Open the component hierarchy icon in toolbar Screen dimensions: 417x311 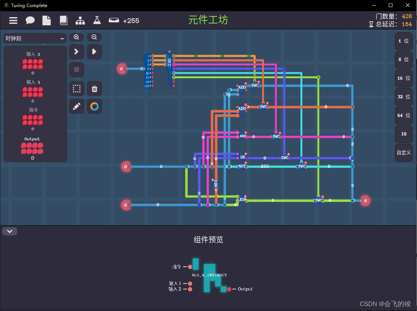click(x=80, y=20)
